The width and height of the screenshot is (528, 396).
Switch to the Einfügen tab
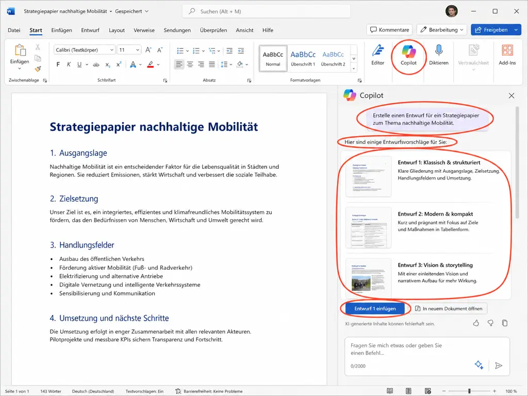point(62,30)
